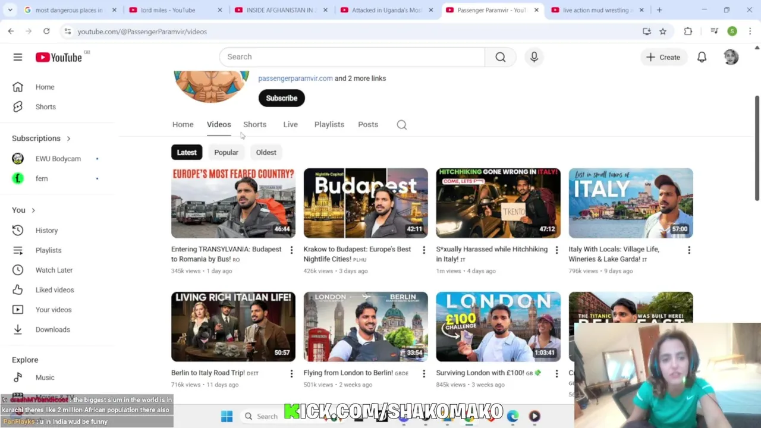Viewport: 761px width, 428px height.
Task: Reload the page in browser toolbar
Action: (46, 32)
